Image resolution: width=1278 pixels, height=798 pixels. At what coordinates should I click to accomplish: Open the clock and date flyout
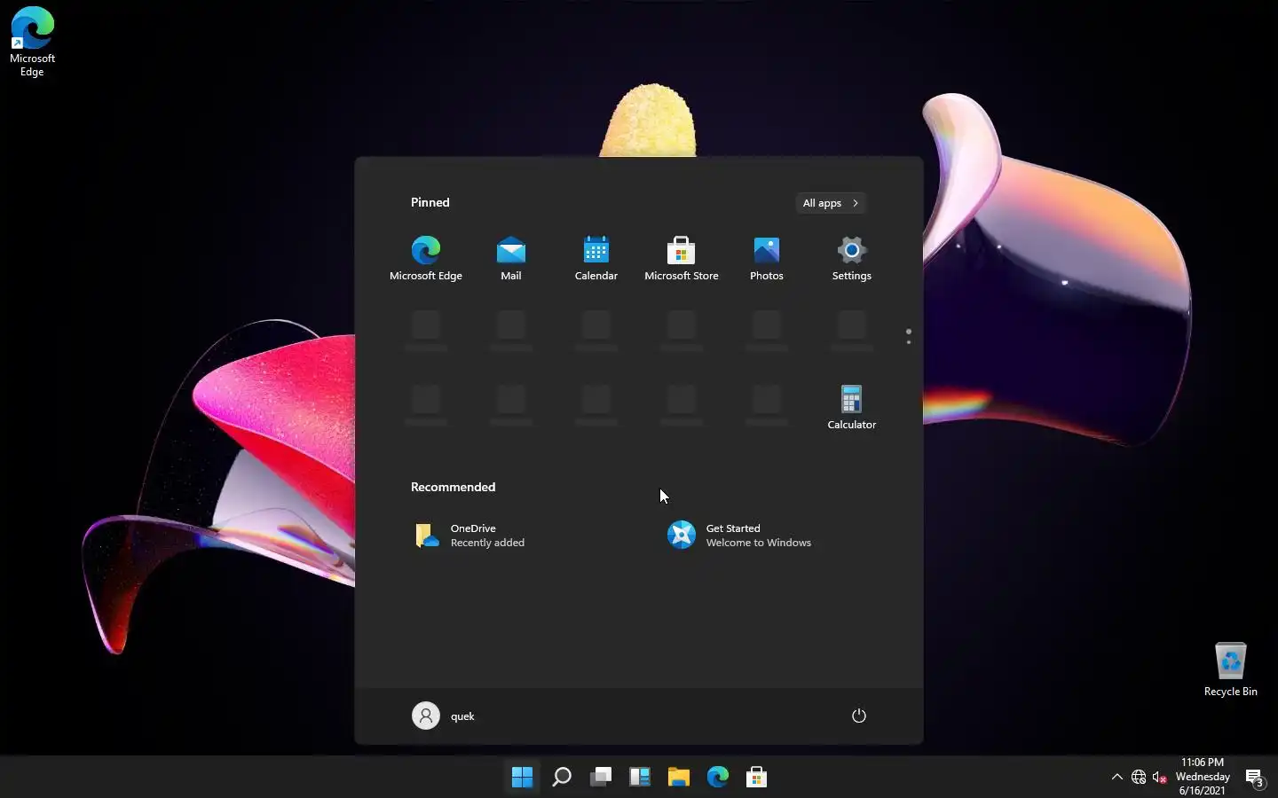pyautogui.click(x=1203, y=777)
